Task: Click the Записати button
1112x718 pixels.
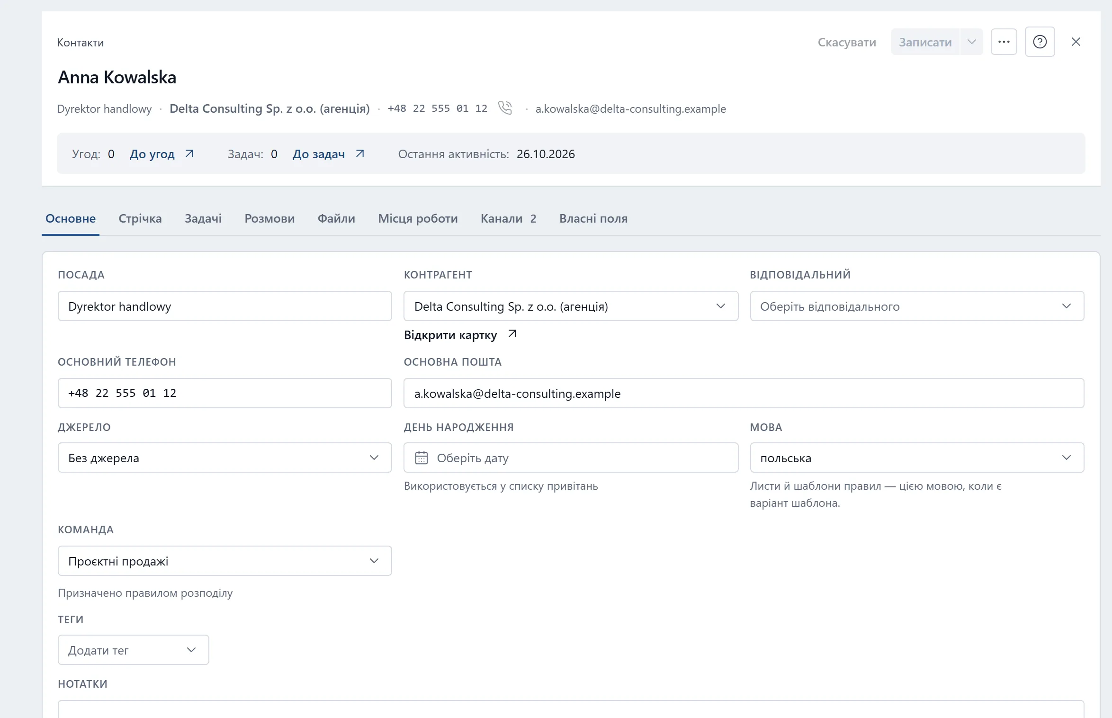Action: pos(925,42)
